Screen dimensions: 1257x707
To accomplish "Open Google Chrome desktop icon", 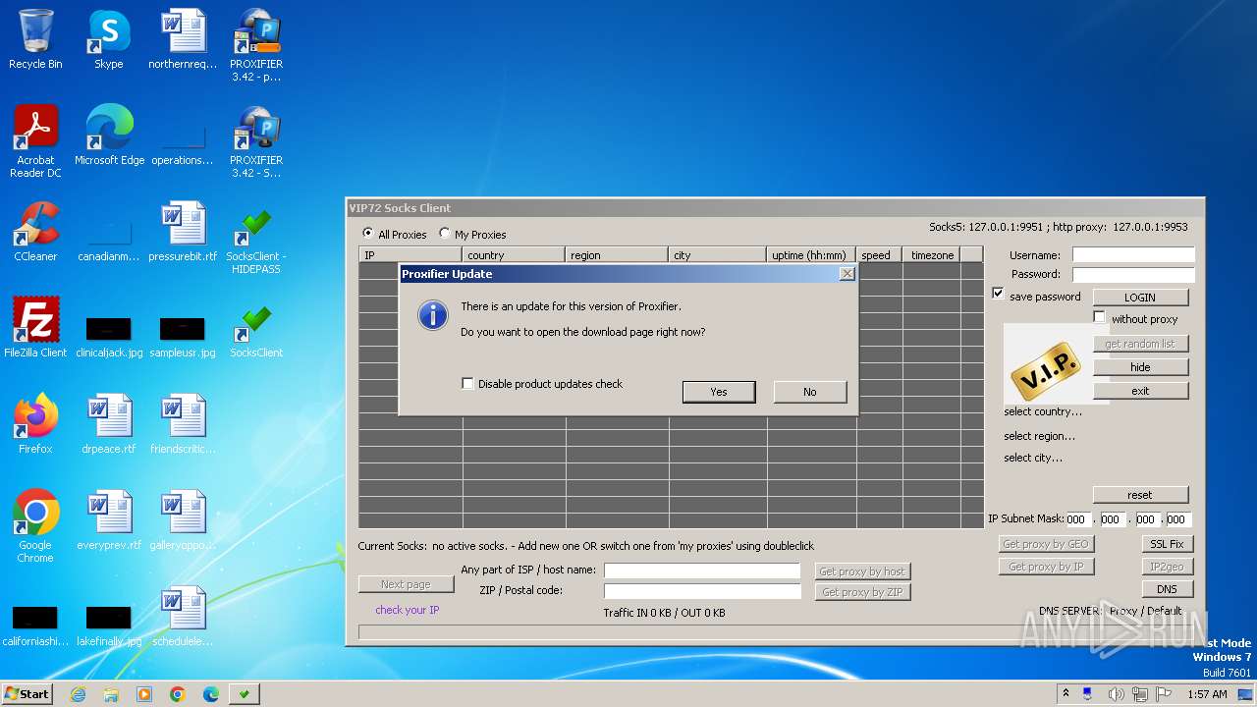I will point(35,526).
